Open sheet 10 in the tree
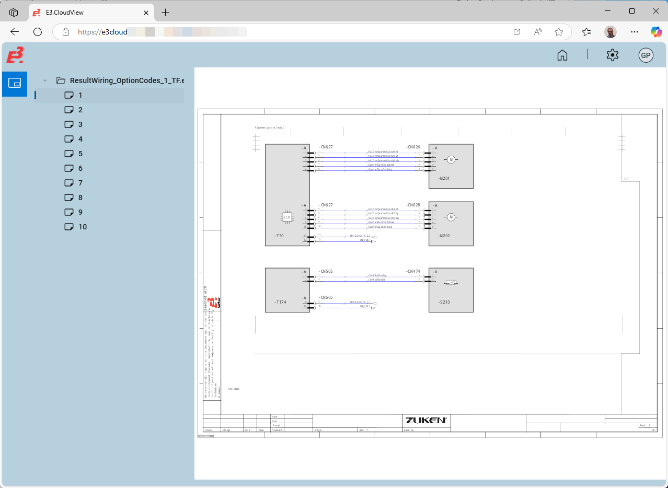 [82, 227]
